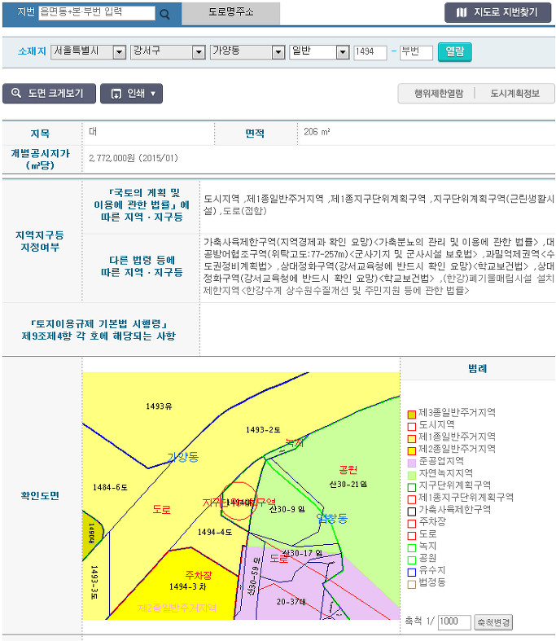Click 제2종일반주거지역 yellow legend swatch

coord(411,450)
